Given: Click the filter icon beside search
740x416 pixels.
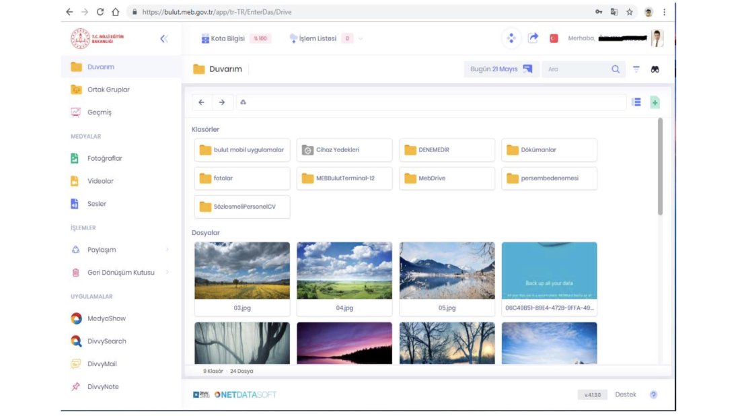Looking at the screenshot, I should 636,69.
